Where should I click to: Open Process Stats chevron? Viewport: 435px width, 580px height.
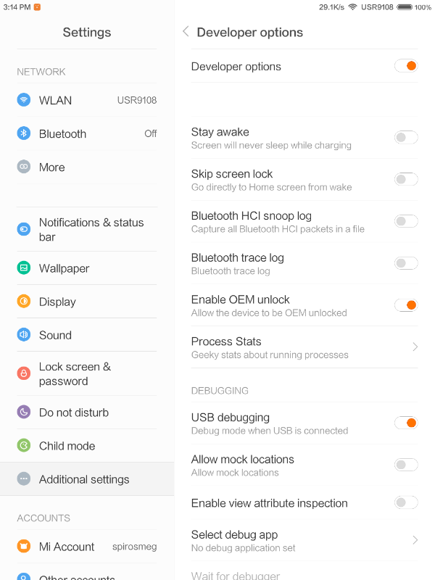pos(415,347)
